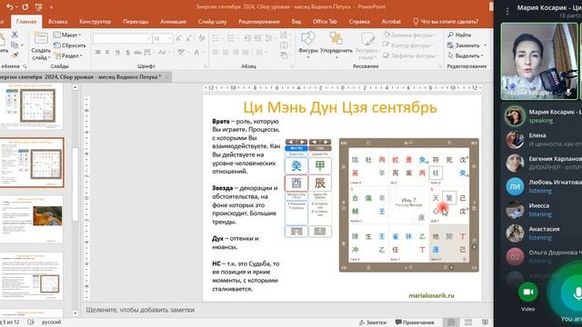
Task: Toggle Примечания comments pane in status bar
Action: click(x=415, y=322)
